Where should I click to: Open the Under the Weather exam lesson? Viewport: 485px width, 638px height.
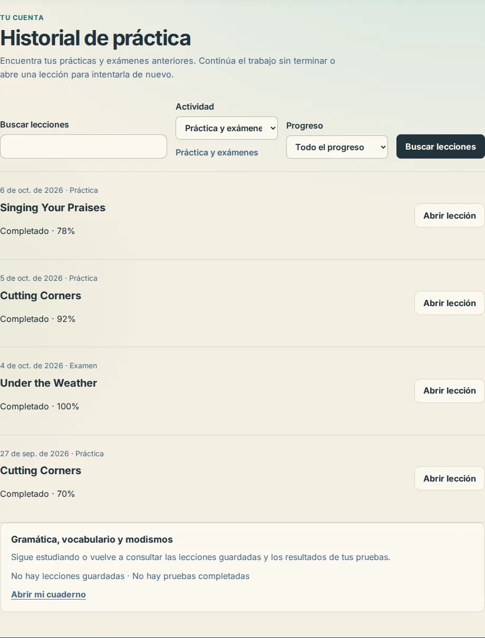450,390
